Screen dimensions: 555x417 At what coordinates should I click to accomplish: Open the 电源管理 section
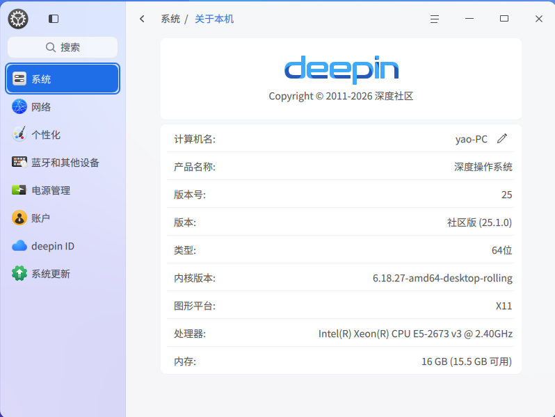[63, 190]
